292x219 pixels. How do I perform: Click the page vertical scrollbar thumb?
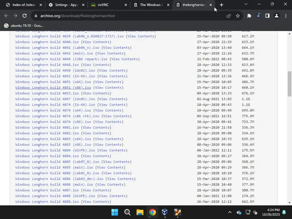click(x=289, y=84)
